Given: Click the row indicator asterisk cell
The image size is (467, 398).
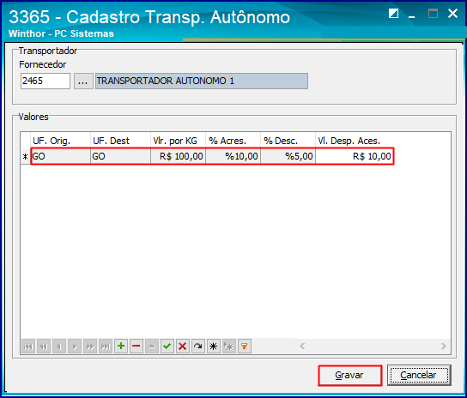Looking at the screenshot, I should (x=25, y=157).
